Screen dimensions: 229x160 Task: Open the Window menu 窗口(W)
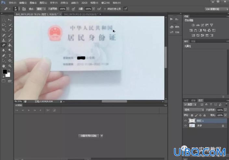[106, 3]
